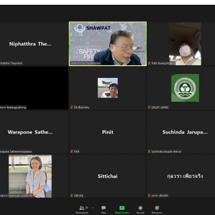Click the large 'Sittichai' name text
Image resolution: width=215 pixels, height=215 pixels.
pos(107,176)
